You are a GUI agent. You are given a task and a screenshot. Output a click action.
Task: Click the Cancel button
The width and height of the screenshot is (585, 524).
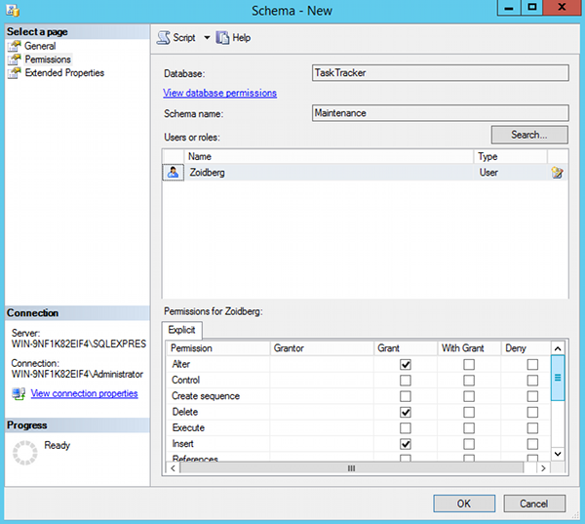534,504
